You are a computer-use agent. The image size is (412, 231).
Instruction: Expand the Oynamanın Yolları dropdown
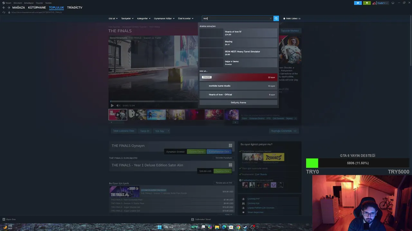164,18
